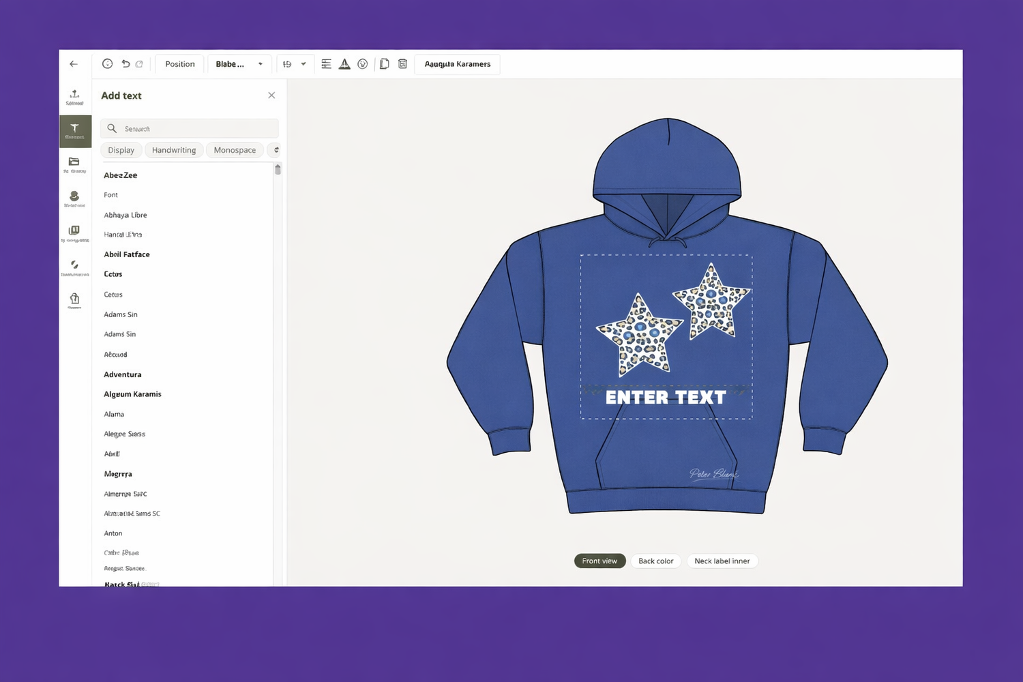Switch to the Back color view
Image resolution: width=1023 pixels, height=682 pixels.
click(x=655, y=561)
